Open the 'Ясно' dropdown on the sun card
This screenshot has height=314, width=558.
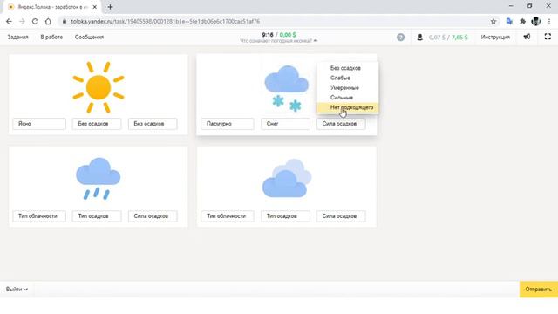click(x=39, y=124)
